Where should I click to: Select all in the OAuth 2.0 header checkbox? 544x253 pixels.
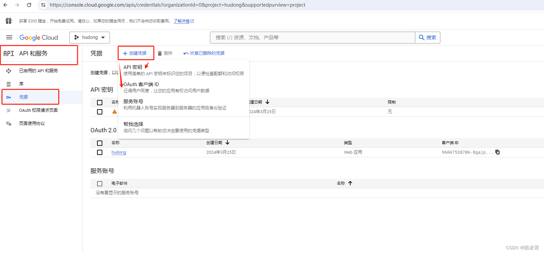tap(100, 143)
